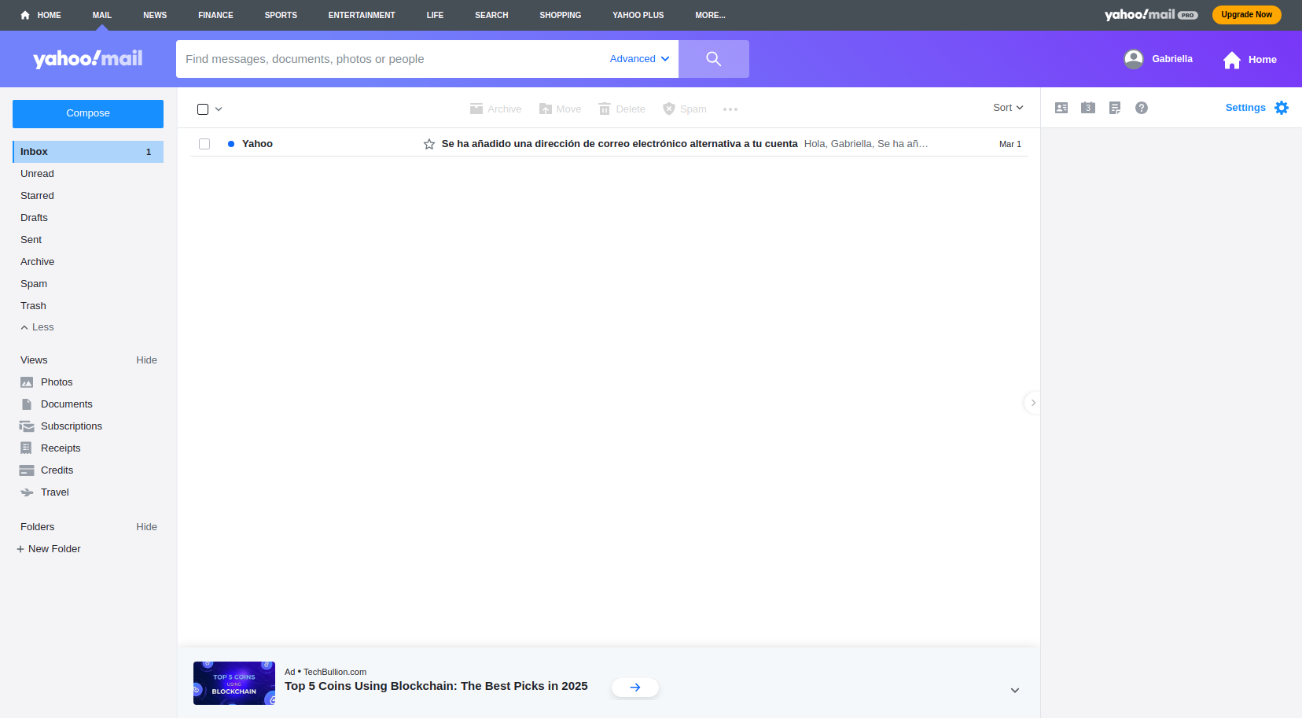The image size is (1302, 719).
Task: Collapse folder list with Less
Action: click(x=38, y=327)
